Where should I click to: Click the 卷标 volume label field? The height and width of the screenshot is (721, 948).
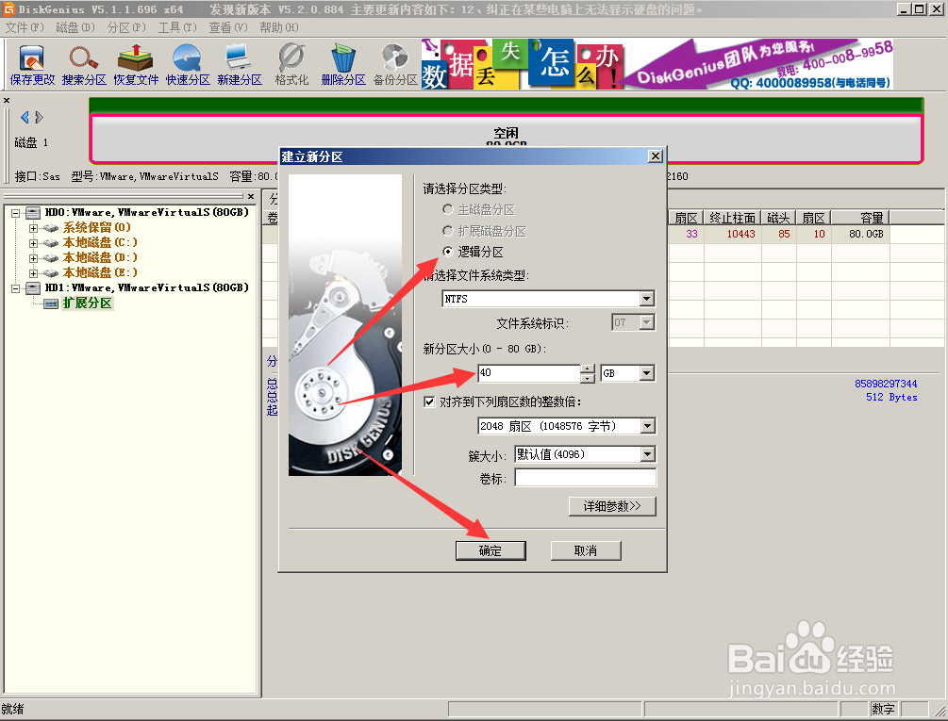tap(585, 478)
